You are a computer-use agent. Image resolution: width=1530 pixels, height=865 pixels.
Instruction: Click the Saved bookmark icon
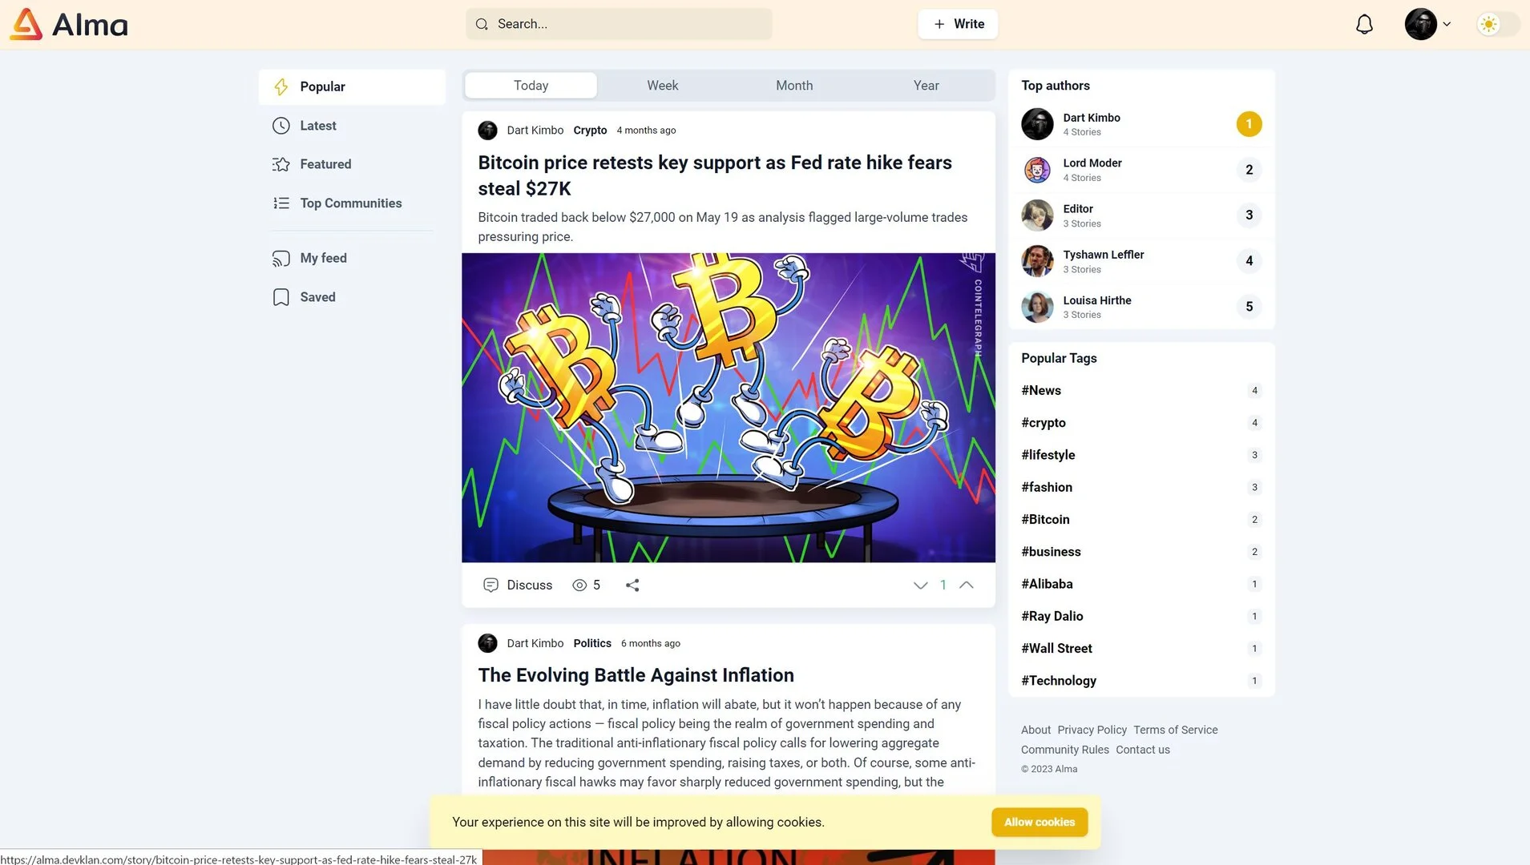281,297
